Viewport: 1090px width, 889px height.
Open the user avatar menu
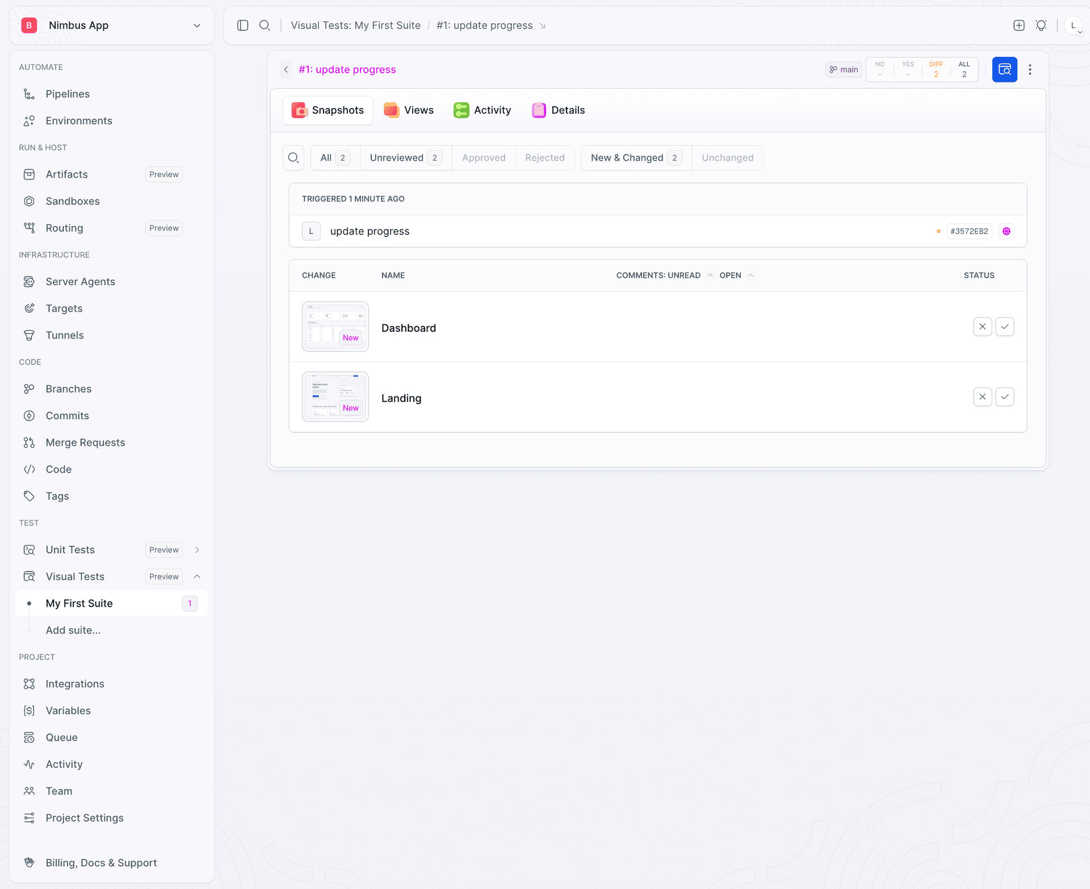coord(1074,26)
